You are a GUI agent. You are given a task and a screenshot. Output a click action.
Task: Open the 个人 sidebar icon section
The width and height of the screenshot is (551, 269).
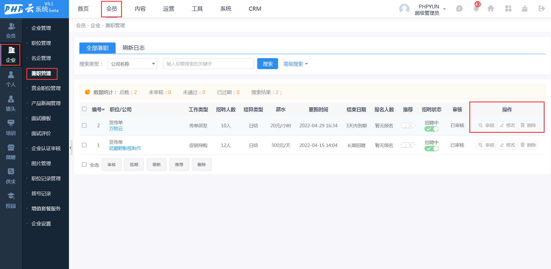pos(11,79)
